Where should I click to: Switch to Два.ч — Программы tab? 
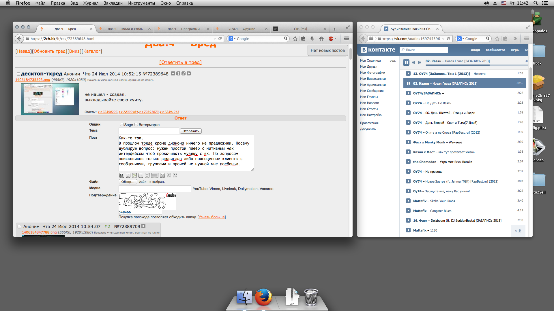(x=184, y=29)
